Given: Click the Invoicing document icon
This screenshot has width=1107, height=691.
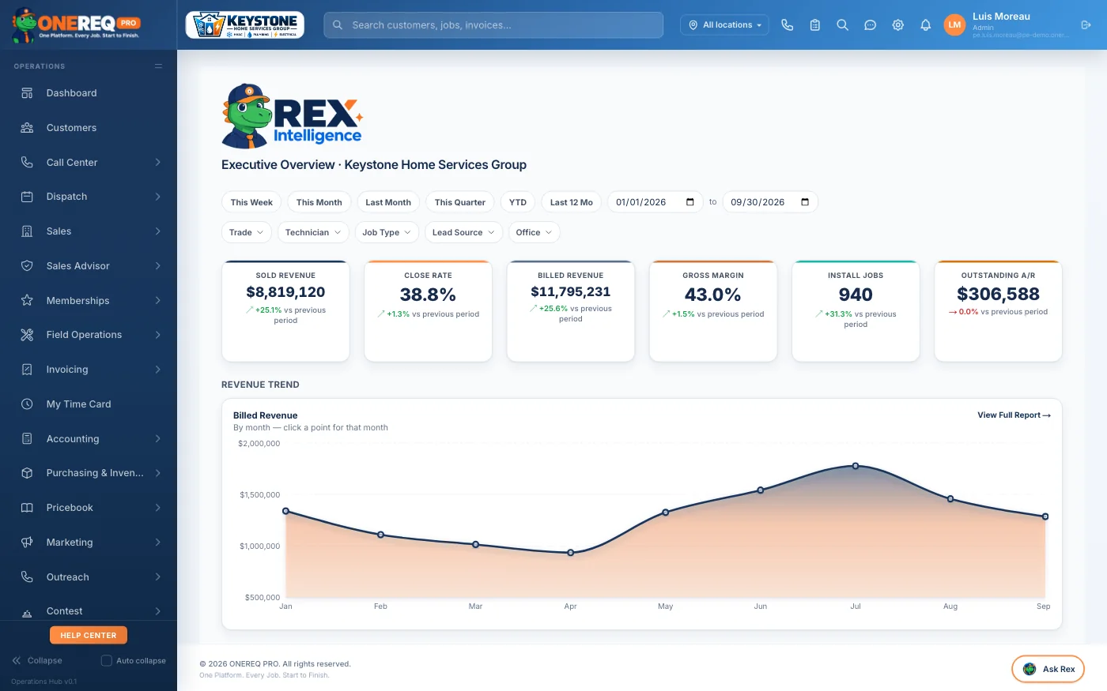Looking at the screenshot, I should tap(27, 370).
